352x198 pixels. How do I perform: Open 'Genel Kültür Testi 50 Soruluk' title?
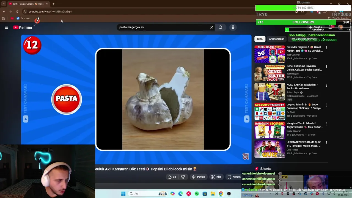click(305, 49)
